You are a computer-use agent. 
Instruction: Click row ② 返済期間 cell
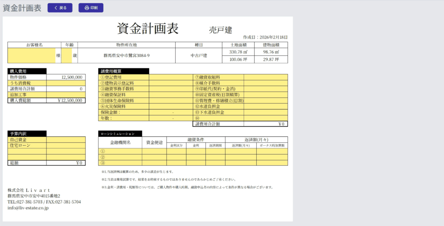point(215,157)
